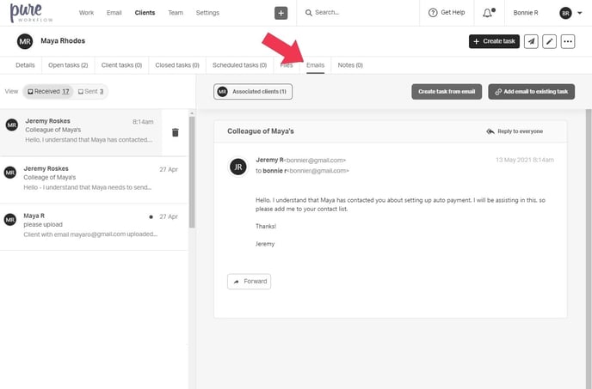Click the paper plane send icon
The height and width of the screenshot is (389, 592).
tap(531, 41)
